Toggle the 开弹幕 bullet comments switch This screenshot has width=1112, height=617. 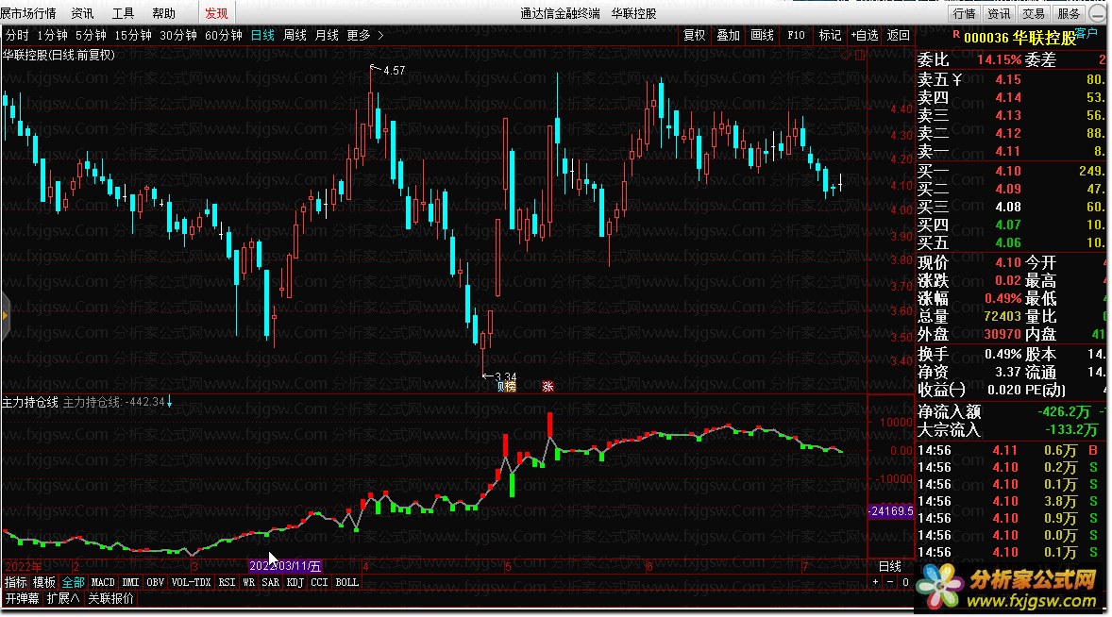point(22,598)
